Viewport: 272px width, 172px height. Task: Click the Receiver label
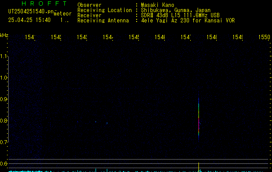pyautogui.click(x=90, y=15)
